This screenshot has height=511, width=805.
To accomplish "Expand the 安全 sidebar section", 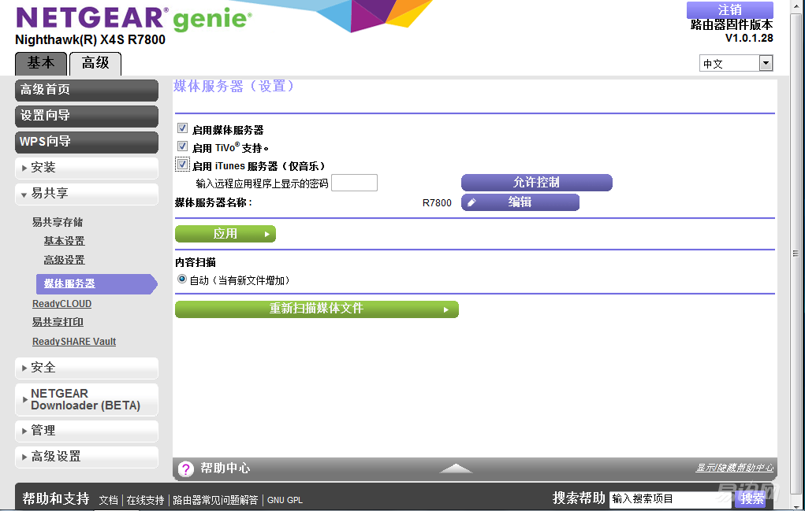I will [87, 368].
